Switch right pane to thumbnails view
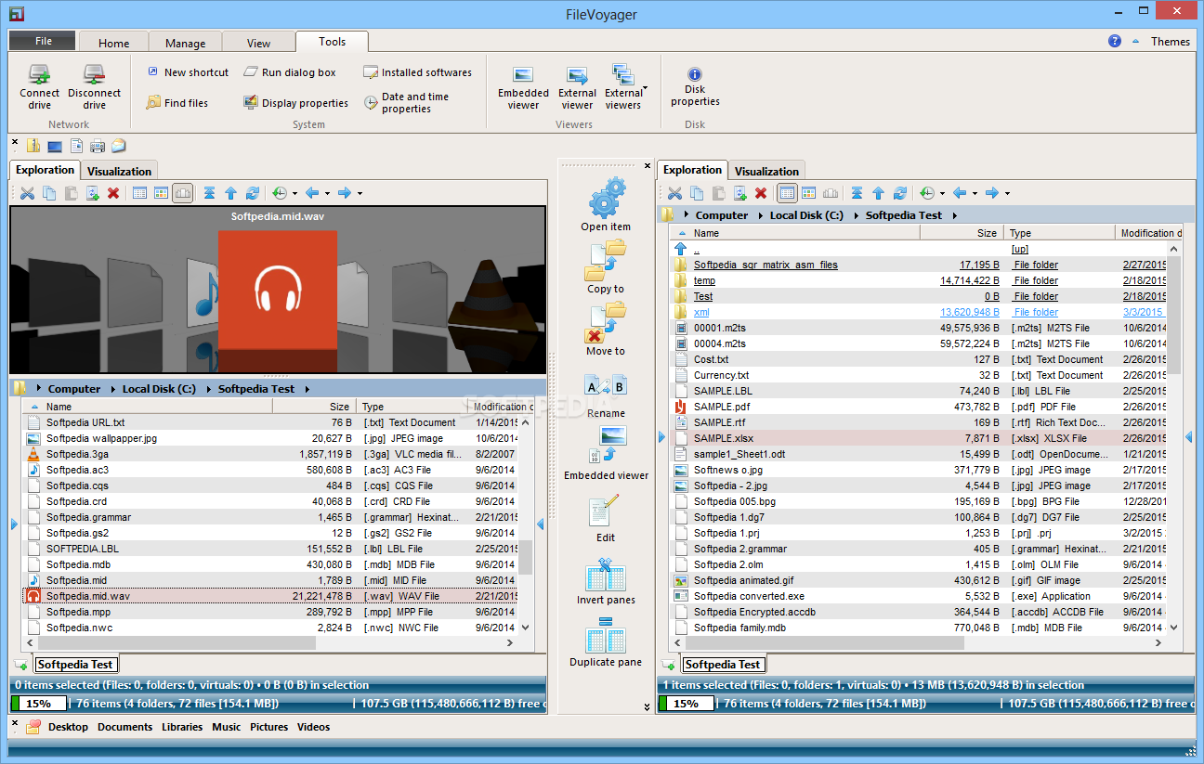Viewport: 1204px width, 764px height. (x=809, y=192)
